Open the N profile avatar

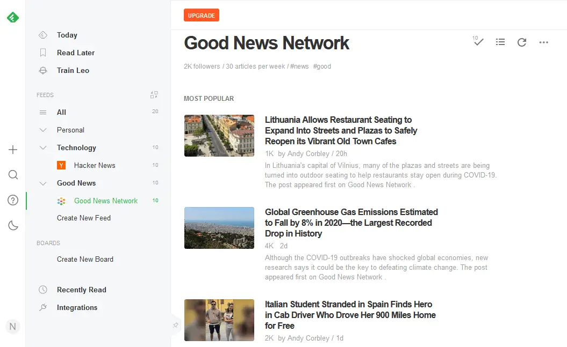click(x=13, y=327)
